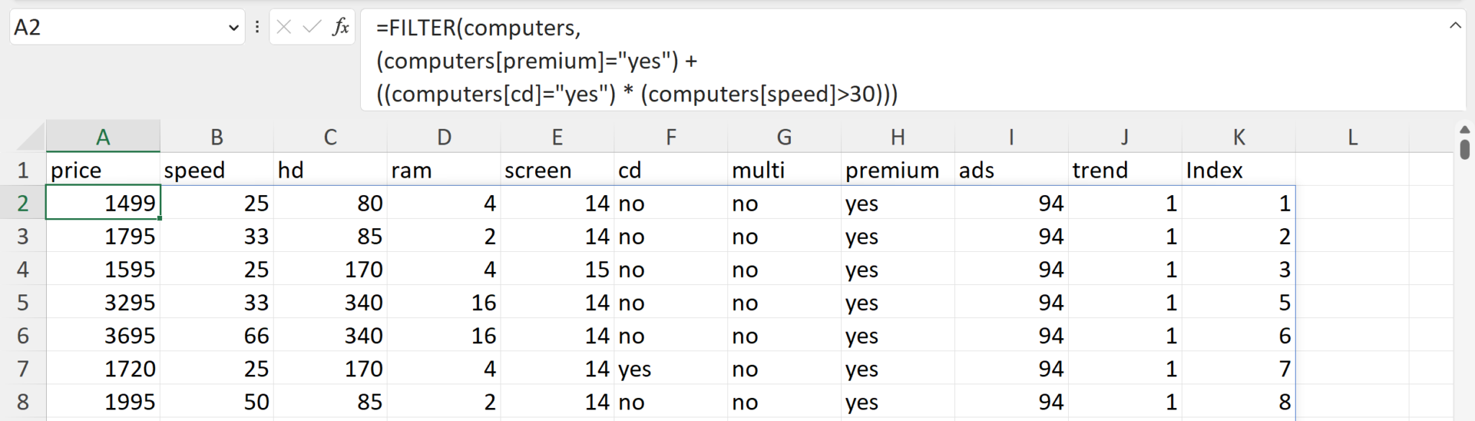1475x421 pixels.
Task: Click the vertical ellipsis beside the Name Box
Action: coord(257,27)
